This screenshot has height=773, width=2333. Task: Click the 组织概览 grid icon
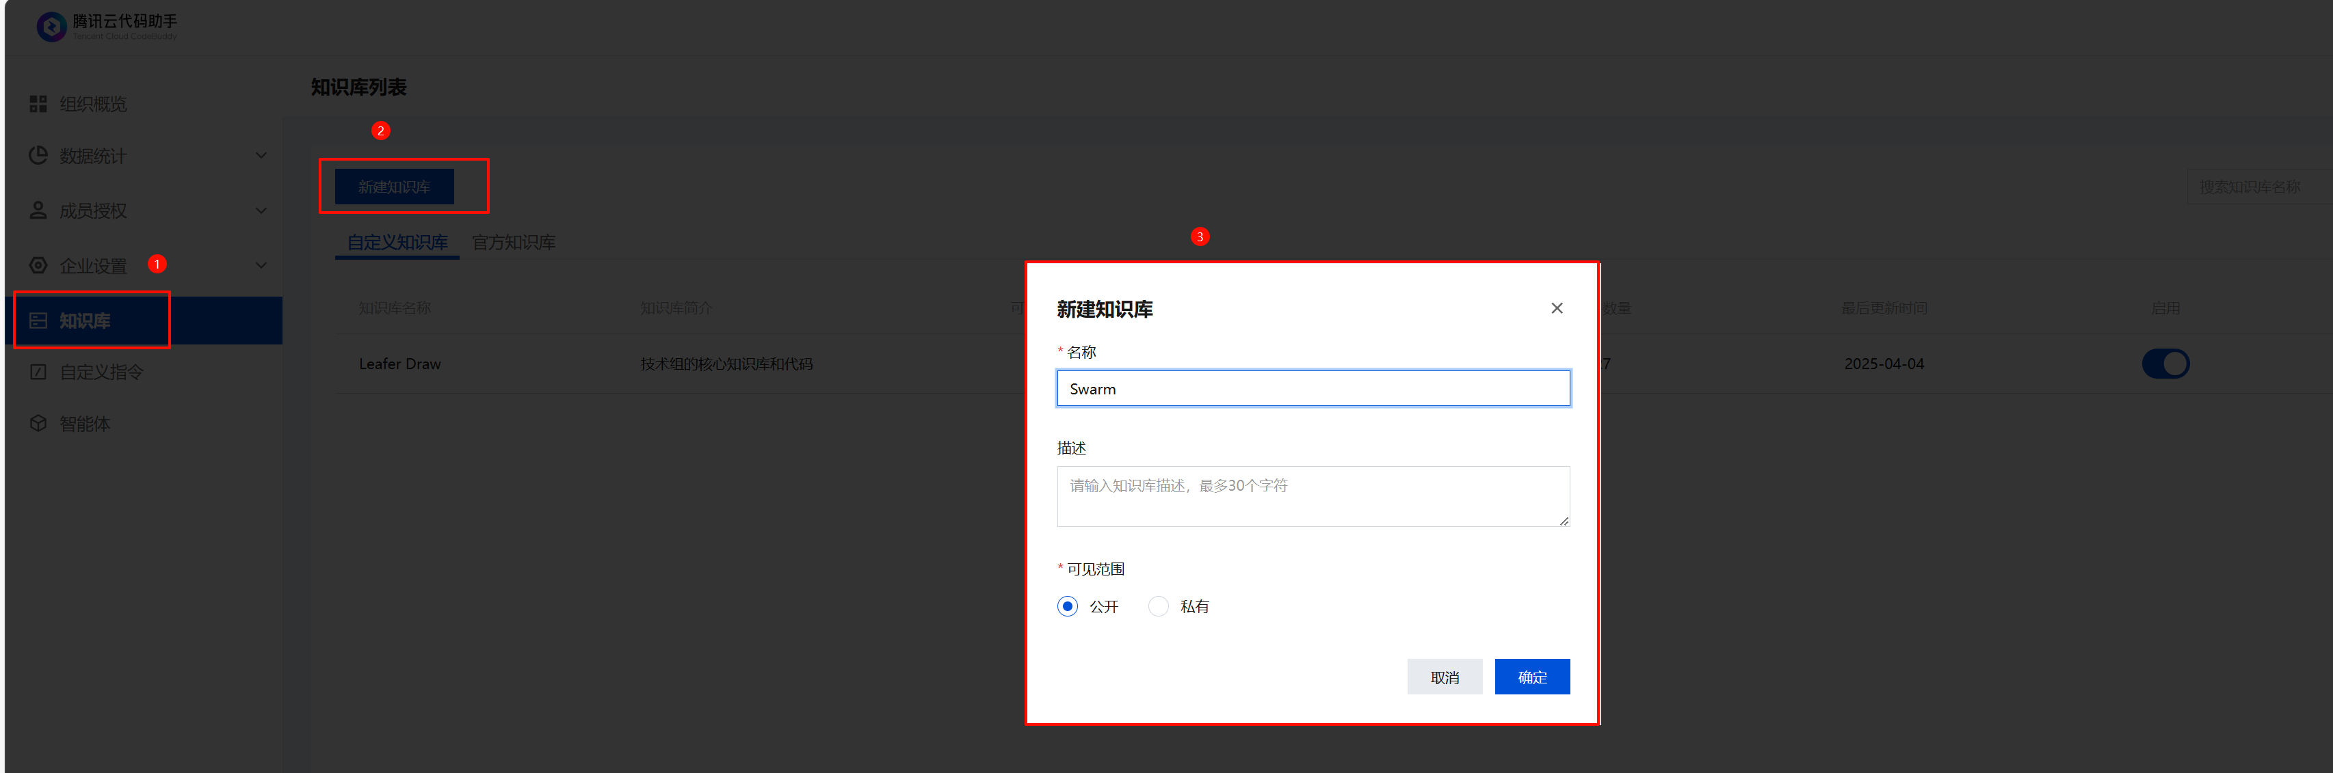[38, 104]
